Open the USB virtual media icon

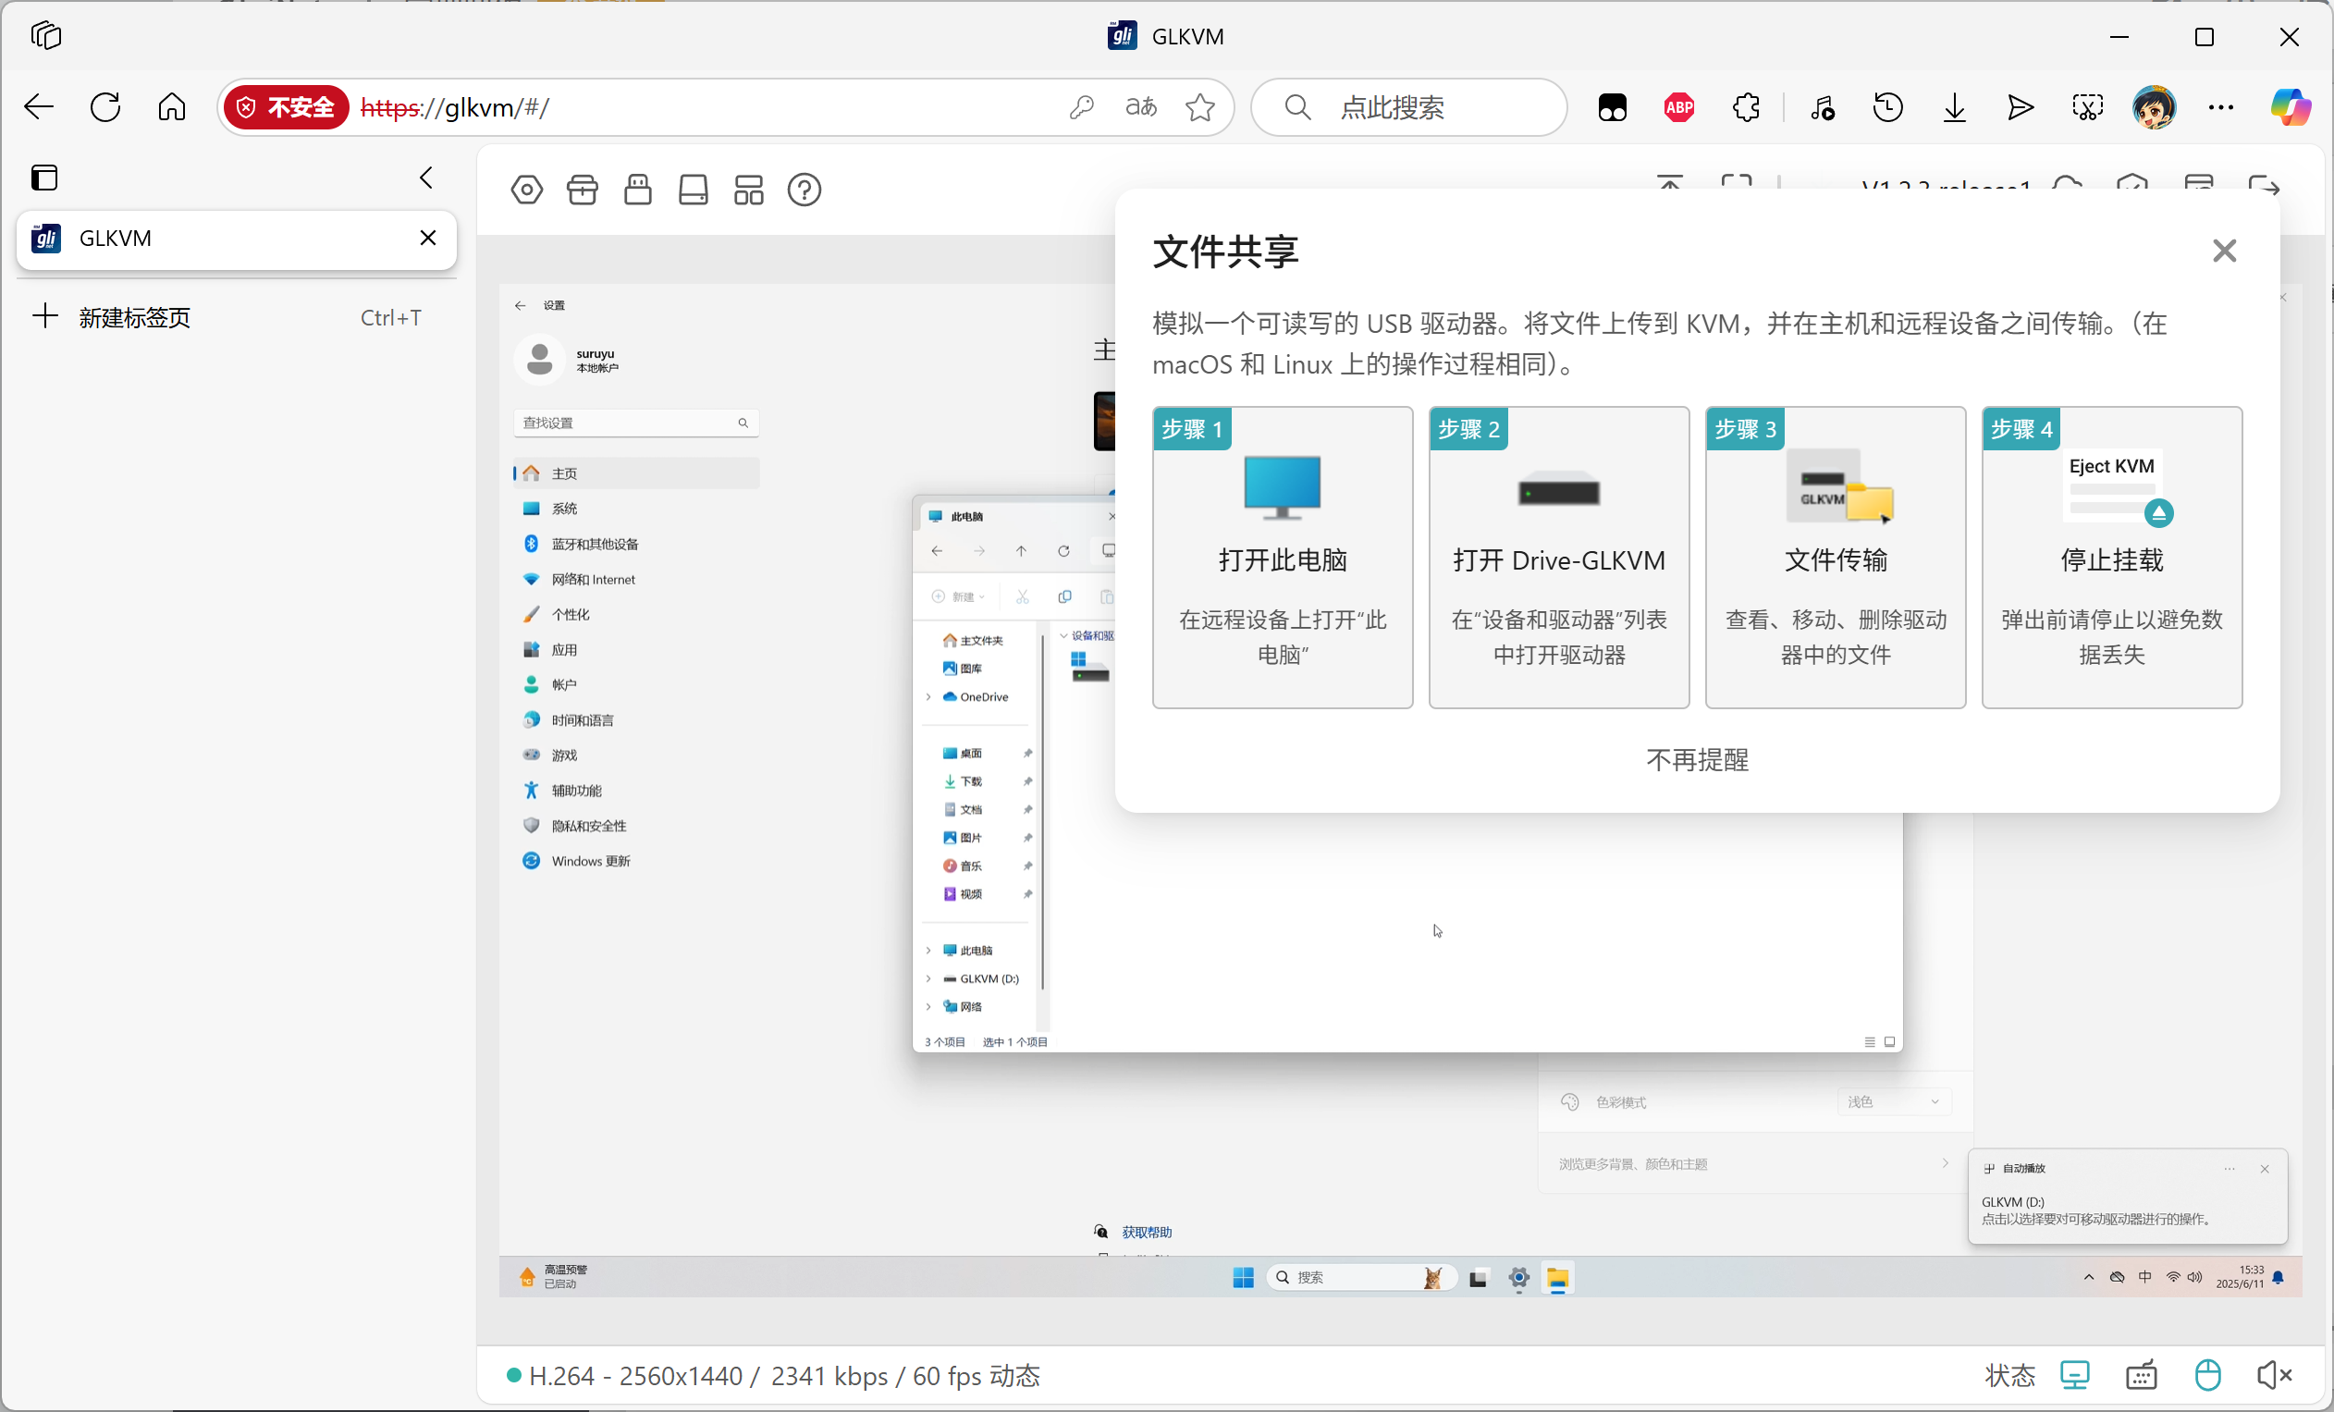click(637, 190)
